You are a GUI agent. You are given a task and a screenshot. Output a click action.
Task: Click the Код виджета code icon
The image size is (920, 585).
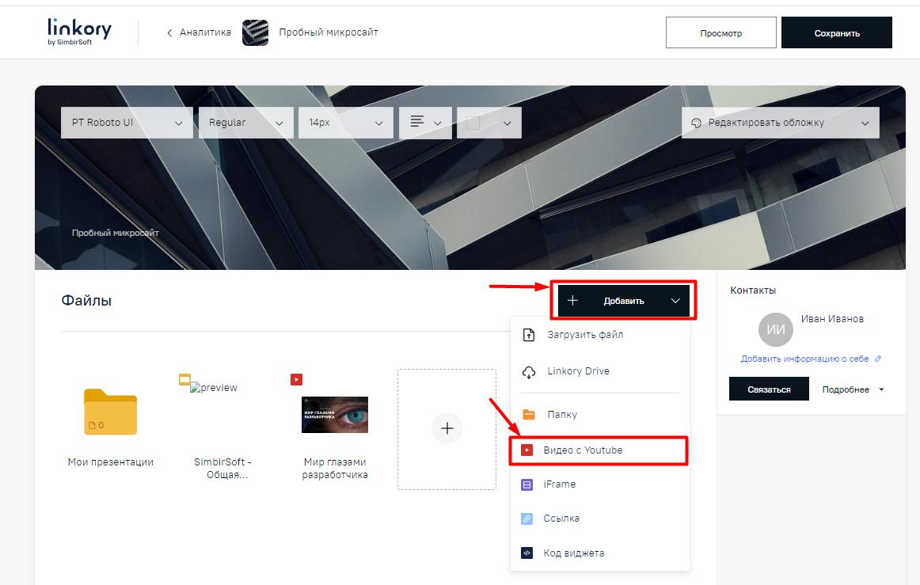coord(527,553)
